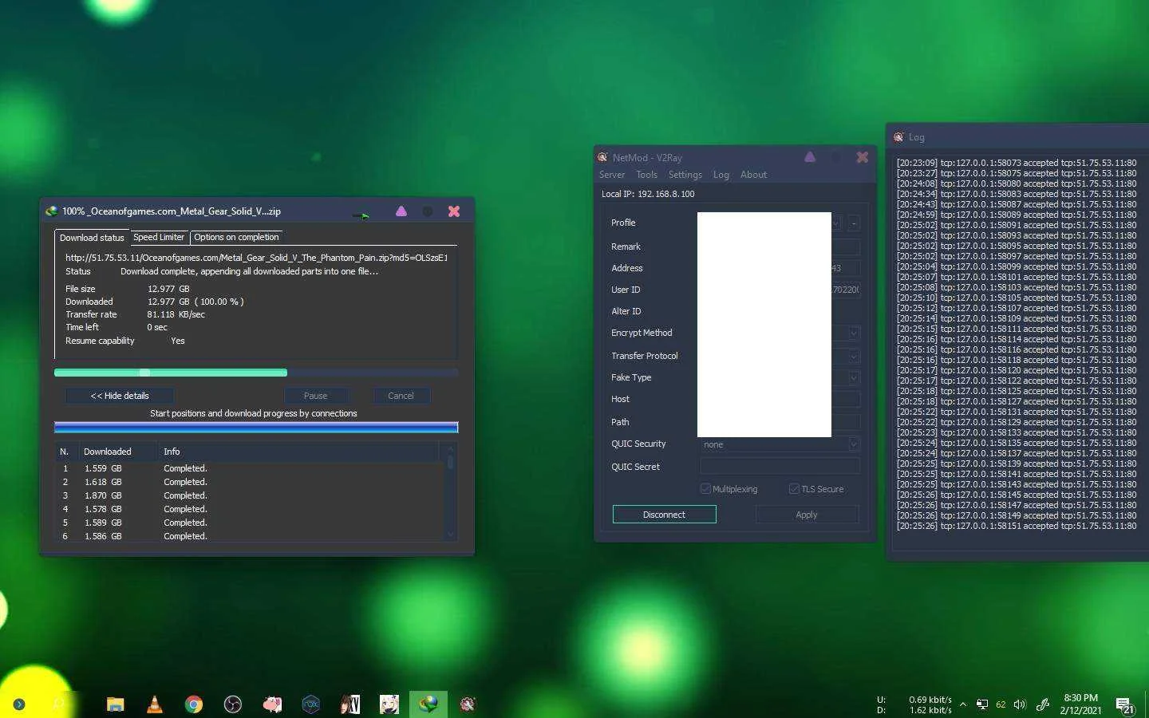The width and height of the screenshot is (1149, 718).
Task: Click the yellow 62 temperature tray indicator
Action: pos(1001,704)
